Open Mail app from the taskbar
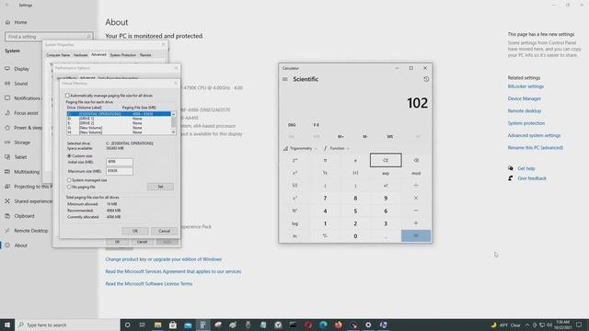Image resolution: width=589 pixels, height=331 pixels. coord(188,325)
